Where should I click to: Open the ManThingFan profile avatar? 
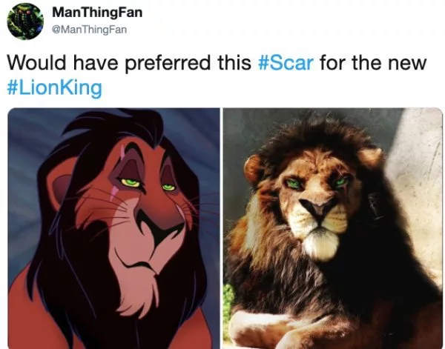click(25, 21)
